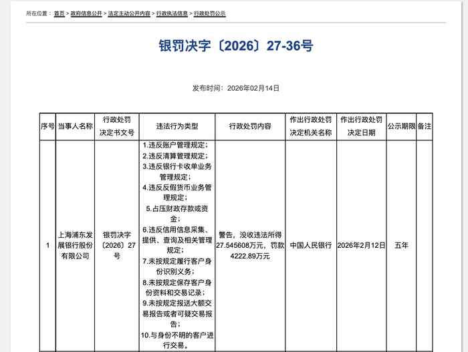Click the row number 1 cell

coord(47,246)
